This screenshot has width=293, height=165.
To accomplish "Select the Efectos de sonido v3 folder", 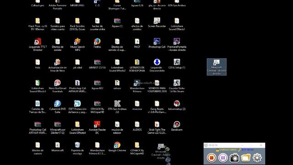I will click(x=117, y=45).
